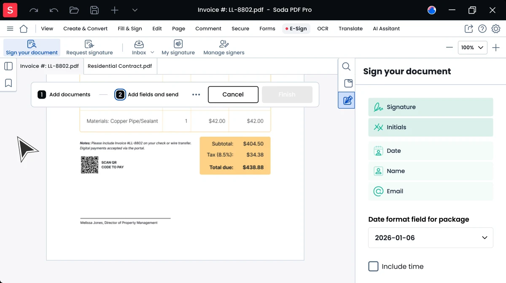
Task: Open the hamburger main menu
Action: 10,29
